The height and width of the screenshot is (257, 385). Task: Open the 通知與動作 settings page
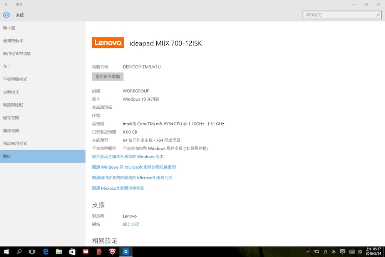[x=43, y=40]
